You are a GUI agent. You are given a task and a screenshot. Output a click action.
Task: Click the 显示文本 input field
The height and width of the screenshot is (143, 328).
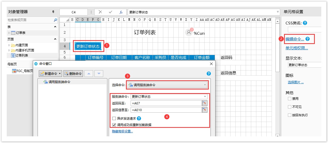click(304, 65)
